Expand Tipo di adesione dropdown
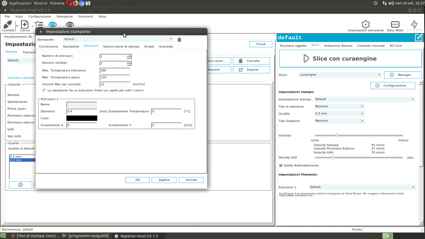 coord(339,106)
